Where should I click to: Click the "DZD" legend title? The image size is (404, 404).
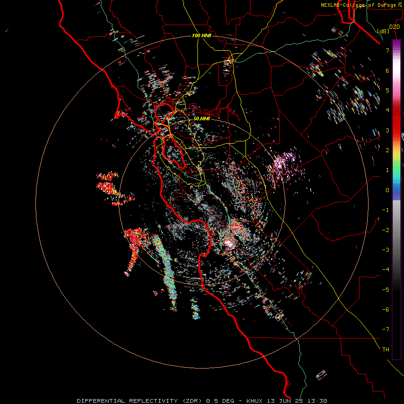(395, 27)
